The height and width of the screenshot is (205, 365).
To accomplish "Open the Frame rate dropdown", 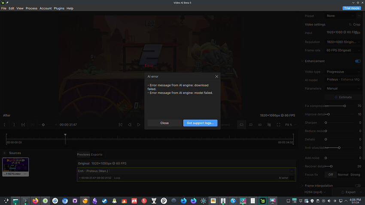I will point(343,51).
